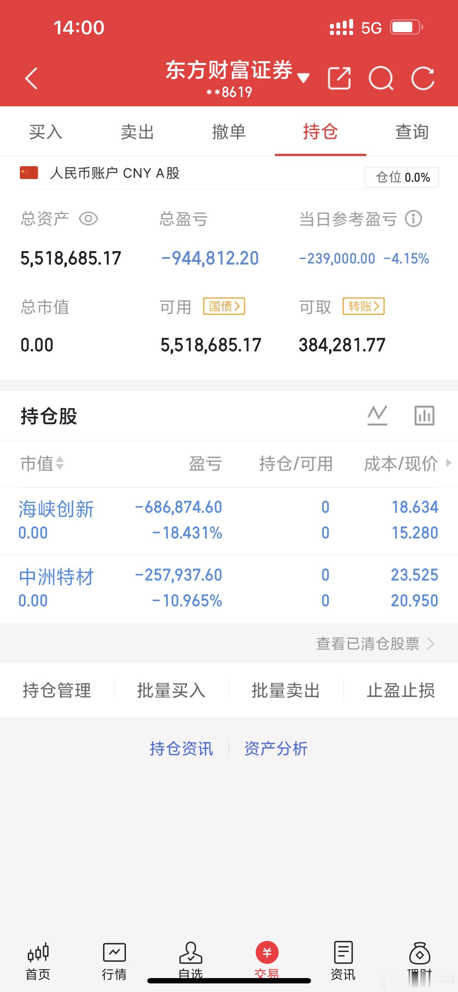This screenshot has width=458, height=992.
Task: Expand the 东方财富证券 account dropdown arrow
Action: [304, 78]
